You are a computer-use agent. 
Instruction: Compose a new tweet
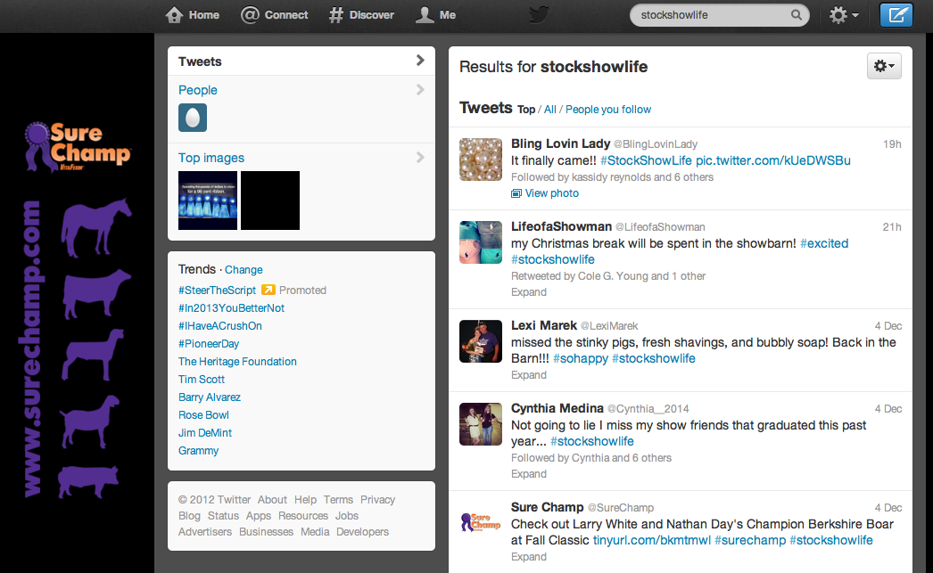(896, 15)
